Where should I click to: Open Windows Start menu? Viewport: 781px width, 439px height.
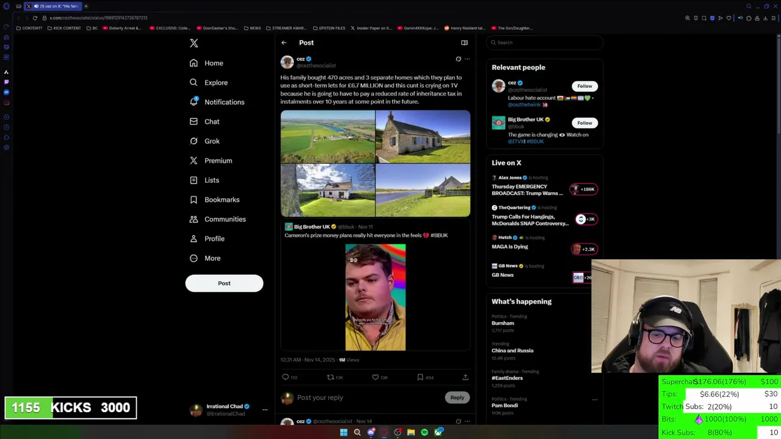click(344, 432)
